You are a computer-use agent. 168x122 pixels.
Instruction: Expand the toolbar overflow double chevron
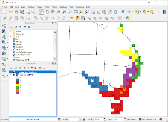pos(158,12)
